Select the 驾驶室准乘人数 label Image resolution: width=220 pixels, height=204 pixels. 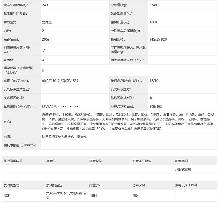(127, 60)
